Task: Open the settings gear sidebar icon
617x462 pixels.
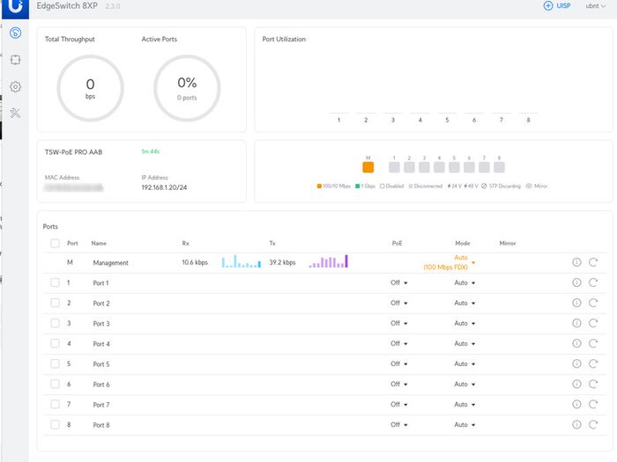Action: (x=15, y=87)
